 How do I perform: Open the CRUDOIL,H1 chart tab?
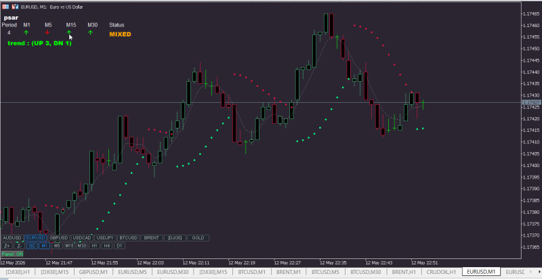click(x=442, y=272)
